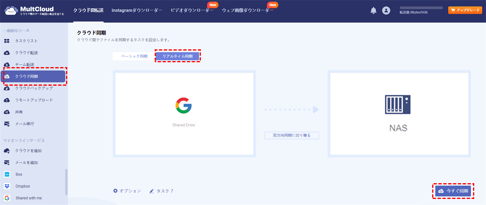Image resolution: width=486 pixels, height=205 pixels.
Task: Switch to リアルタイム同期 mode
Action: 178,56
